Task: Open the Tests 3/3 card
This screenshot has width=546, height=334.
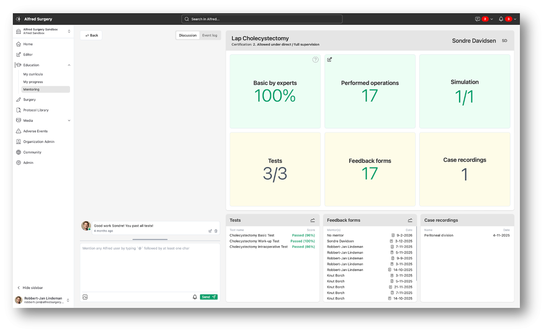Action: click(x=275, y=169)
